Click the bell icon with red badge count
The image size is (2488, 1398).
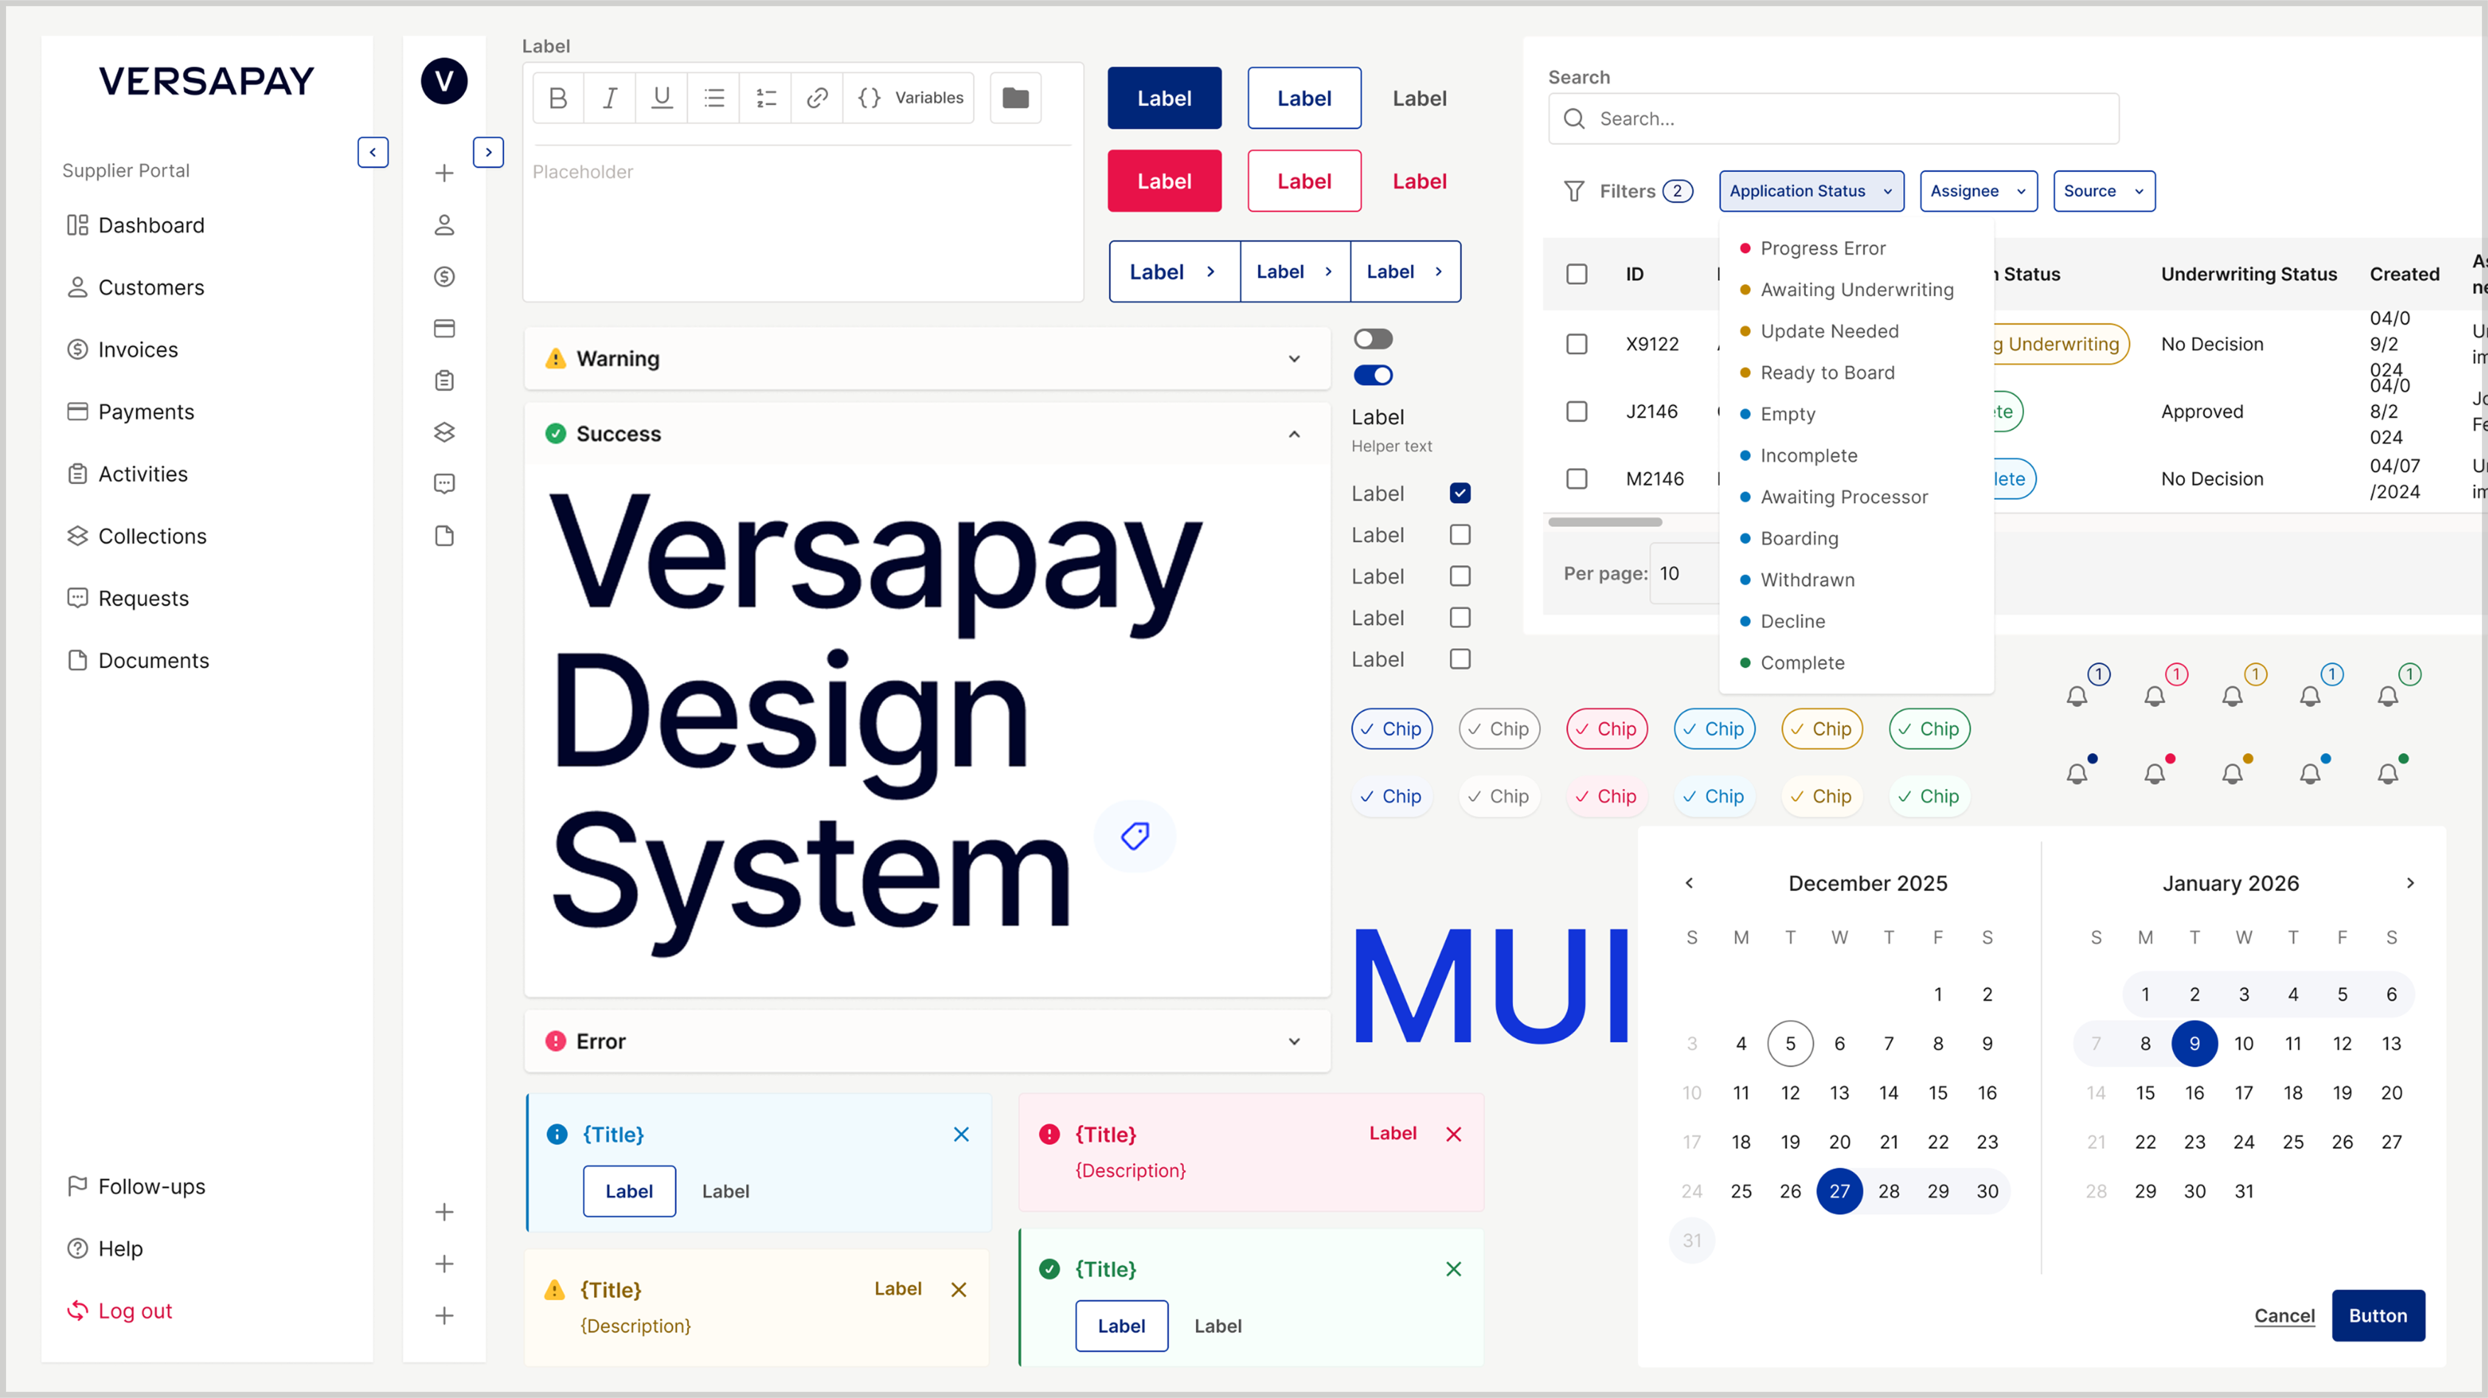[2155, 695]
